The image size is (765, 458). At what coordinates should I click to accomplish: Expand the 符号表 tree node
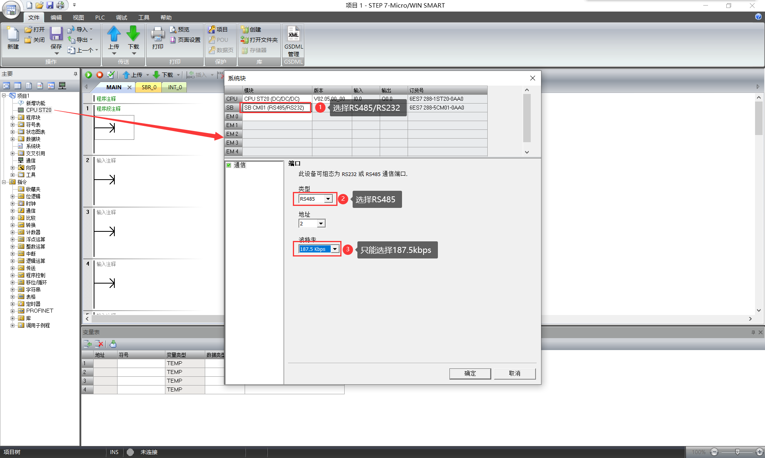point(13,125)
